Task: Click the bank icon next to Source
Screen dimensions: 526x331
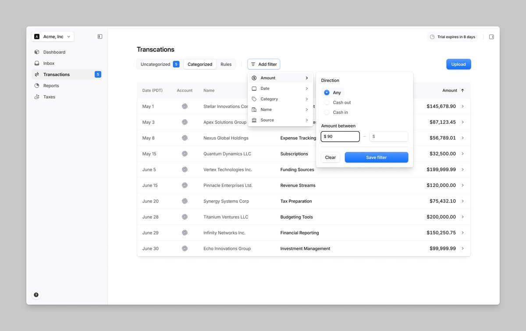Action: point(254,120)
